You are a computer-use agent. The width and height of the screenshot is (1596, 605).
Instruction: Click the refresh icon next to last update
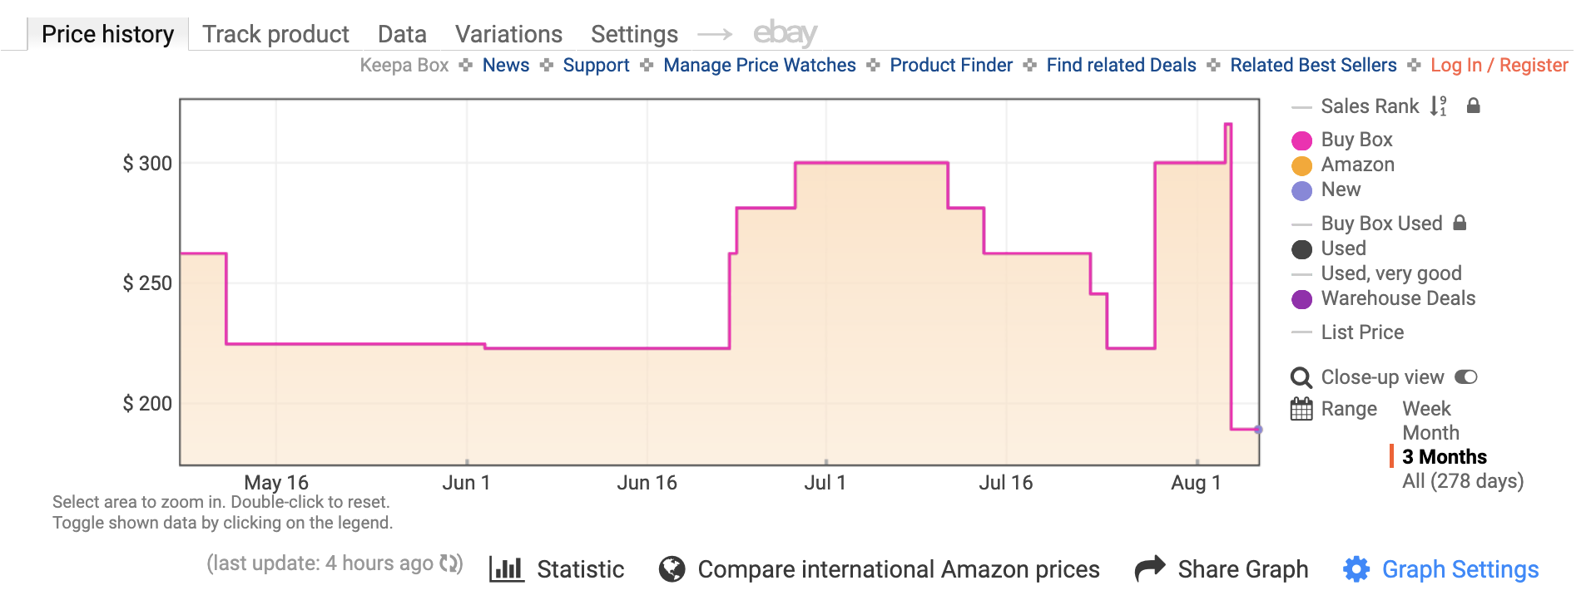(450, 563)
